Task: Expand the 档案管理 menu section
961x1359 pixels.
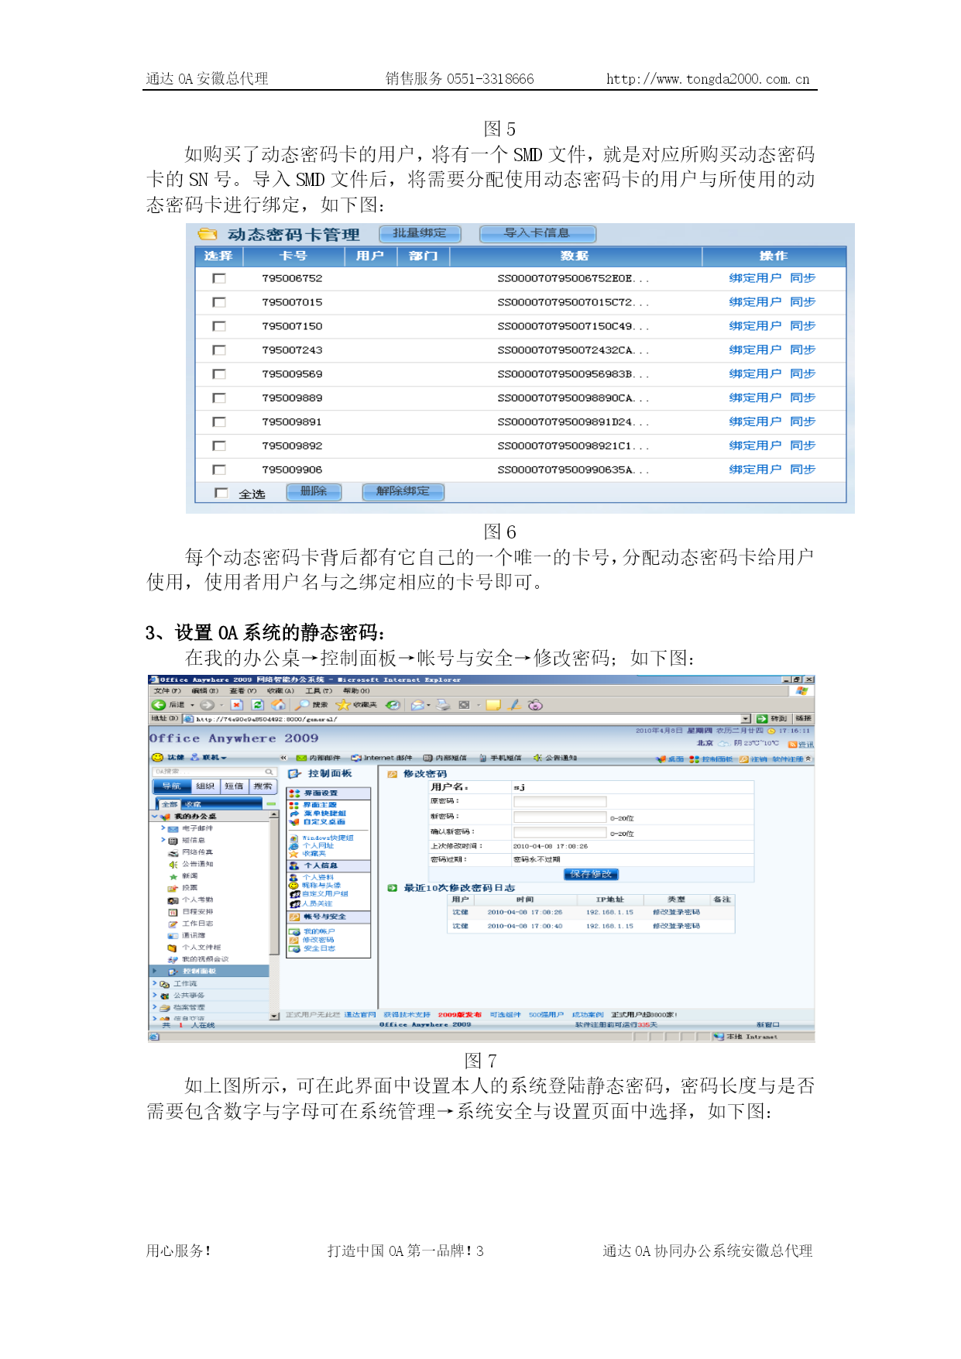Action: pos(155,1007)
